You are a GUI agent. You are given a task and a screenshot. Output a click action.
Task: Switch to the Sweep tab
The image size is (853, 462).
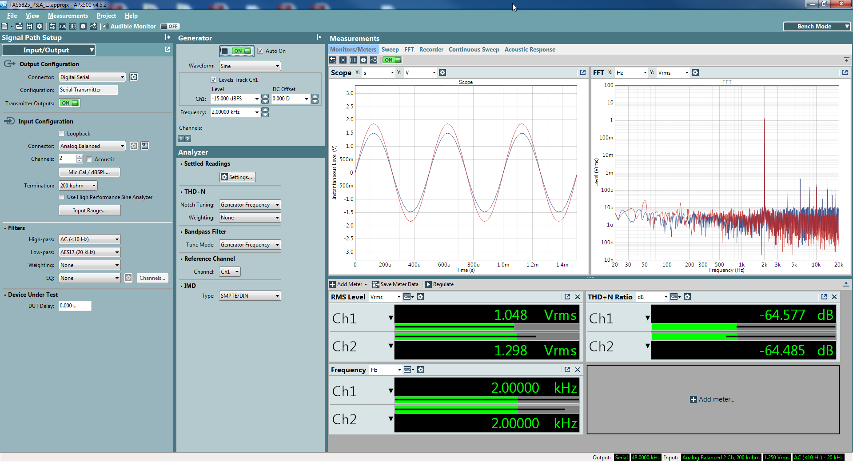coord(390,49)
